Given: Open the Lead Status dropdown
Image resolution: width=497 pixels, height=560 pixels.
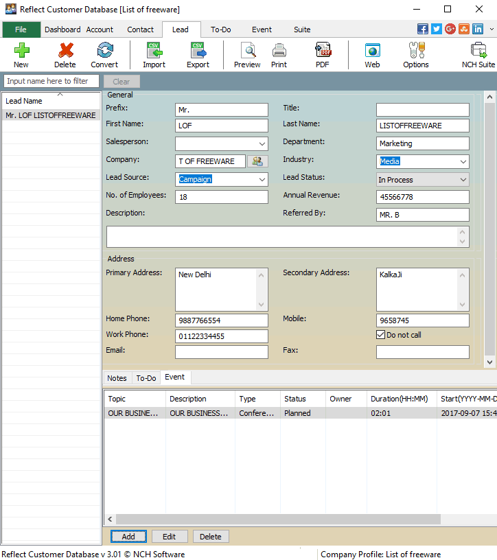Looking at the screenshot, I should 463,179.
